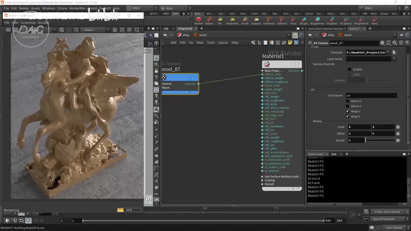
Task: Switch to Quick Start: Calendar Example tab
Action: 326,29
